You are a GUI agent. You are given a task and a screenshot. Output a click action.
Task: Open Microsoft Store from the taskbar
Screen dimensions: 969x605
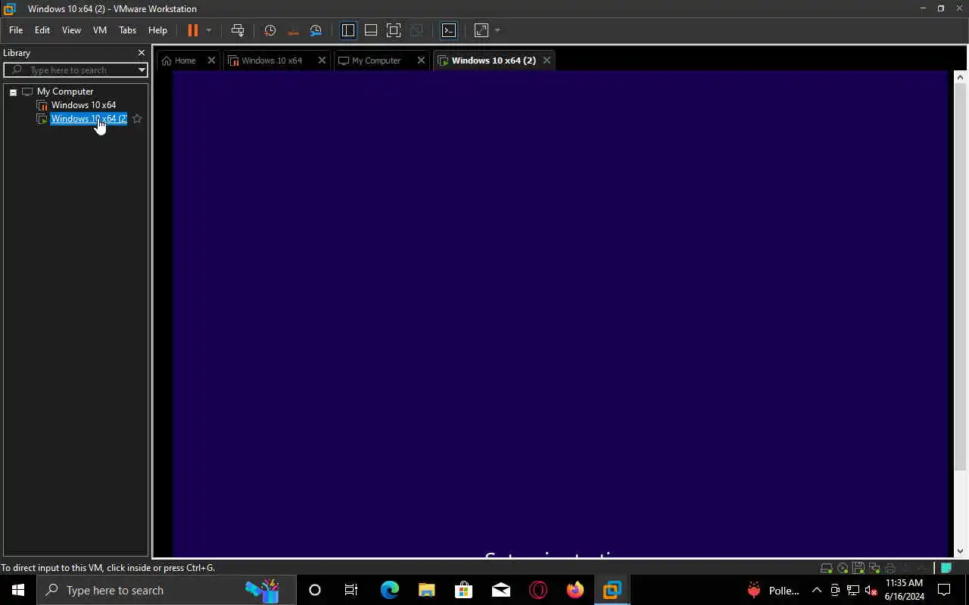tap(463, 590)
